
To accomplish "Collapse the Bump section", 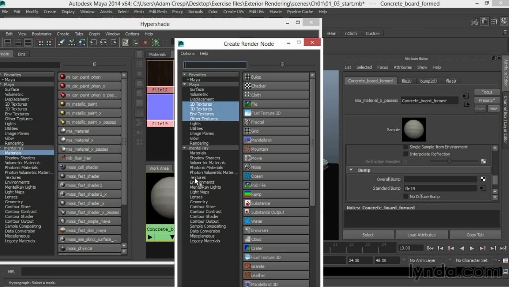I will (x=351, y=170).
